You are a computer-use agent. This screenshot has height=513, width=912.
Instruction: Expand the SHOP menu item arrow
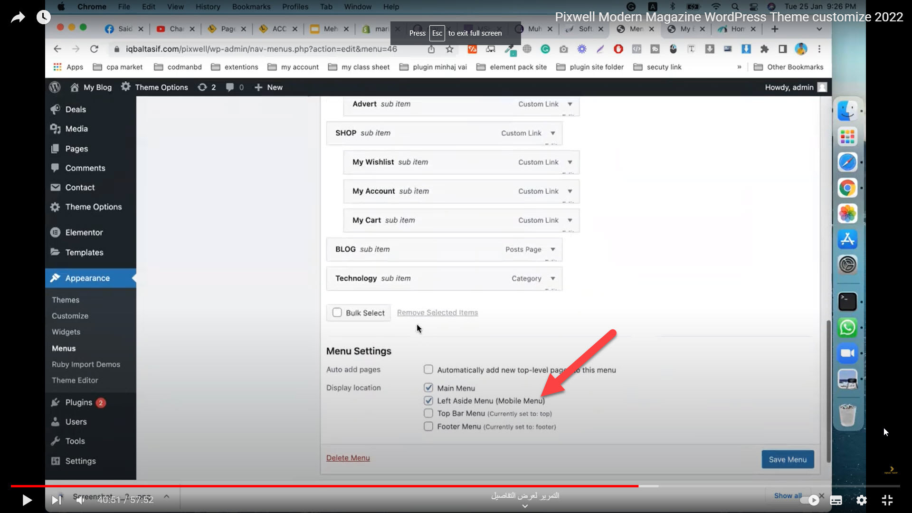[553, 133]
